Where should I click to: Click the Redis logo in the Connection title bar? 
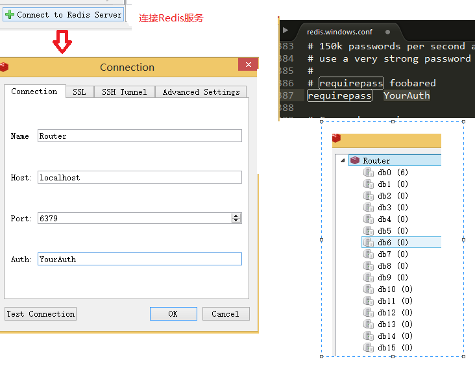point(4,67)
